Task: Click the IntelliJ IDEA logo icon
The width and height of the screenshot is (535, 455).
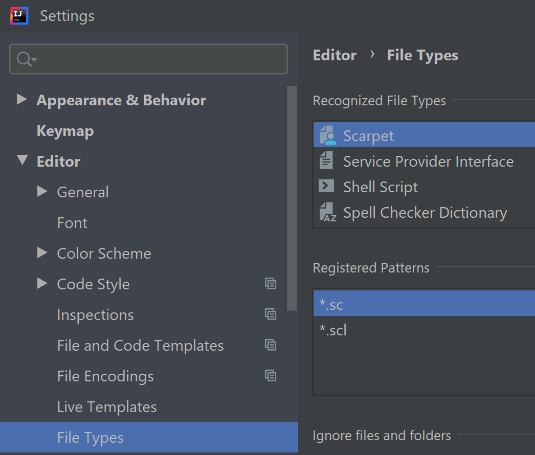Action: (x=19, y=16)
